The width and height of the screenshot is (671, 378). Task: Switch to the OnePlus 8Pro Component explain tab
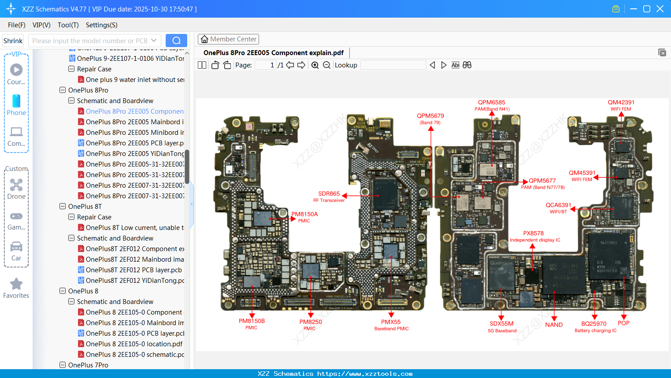[273, 52]
